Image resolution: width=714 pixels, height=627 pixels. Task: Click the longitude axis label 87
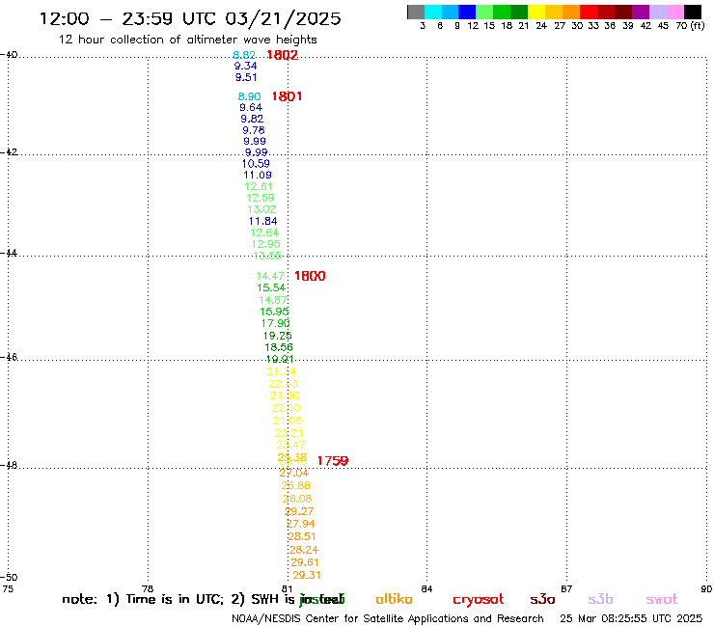point(566,588)
